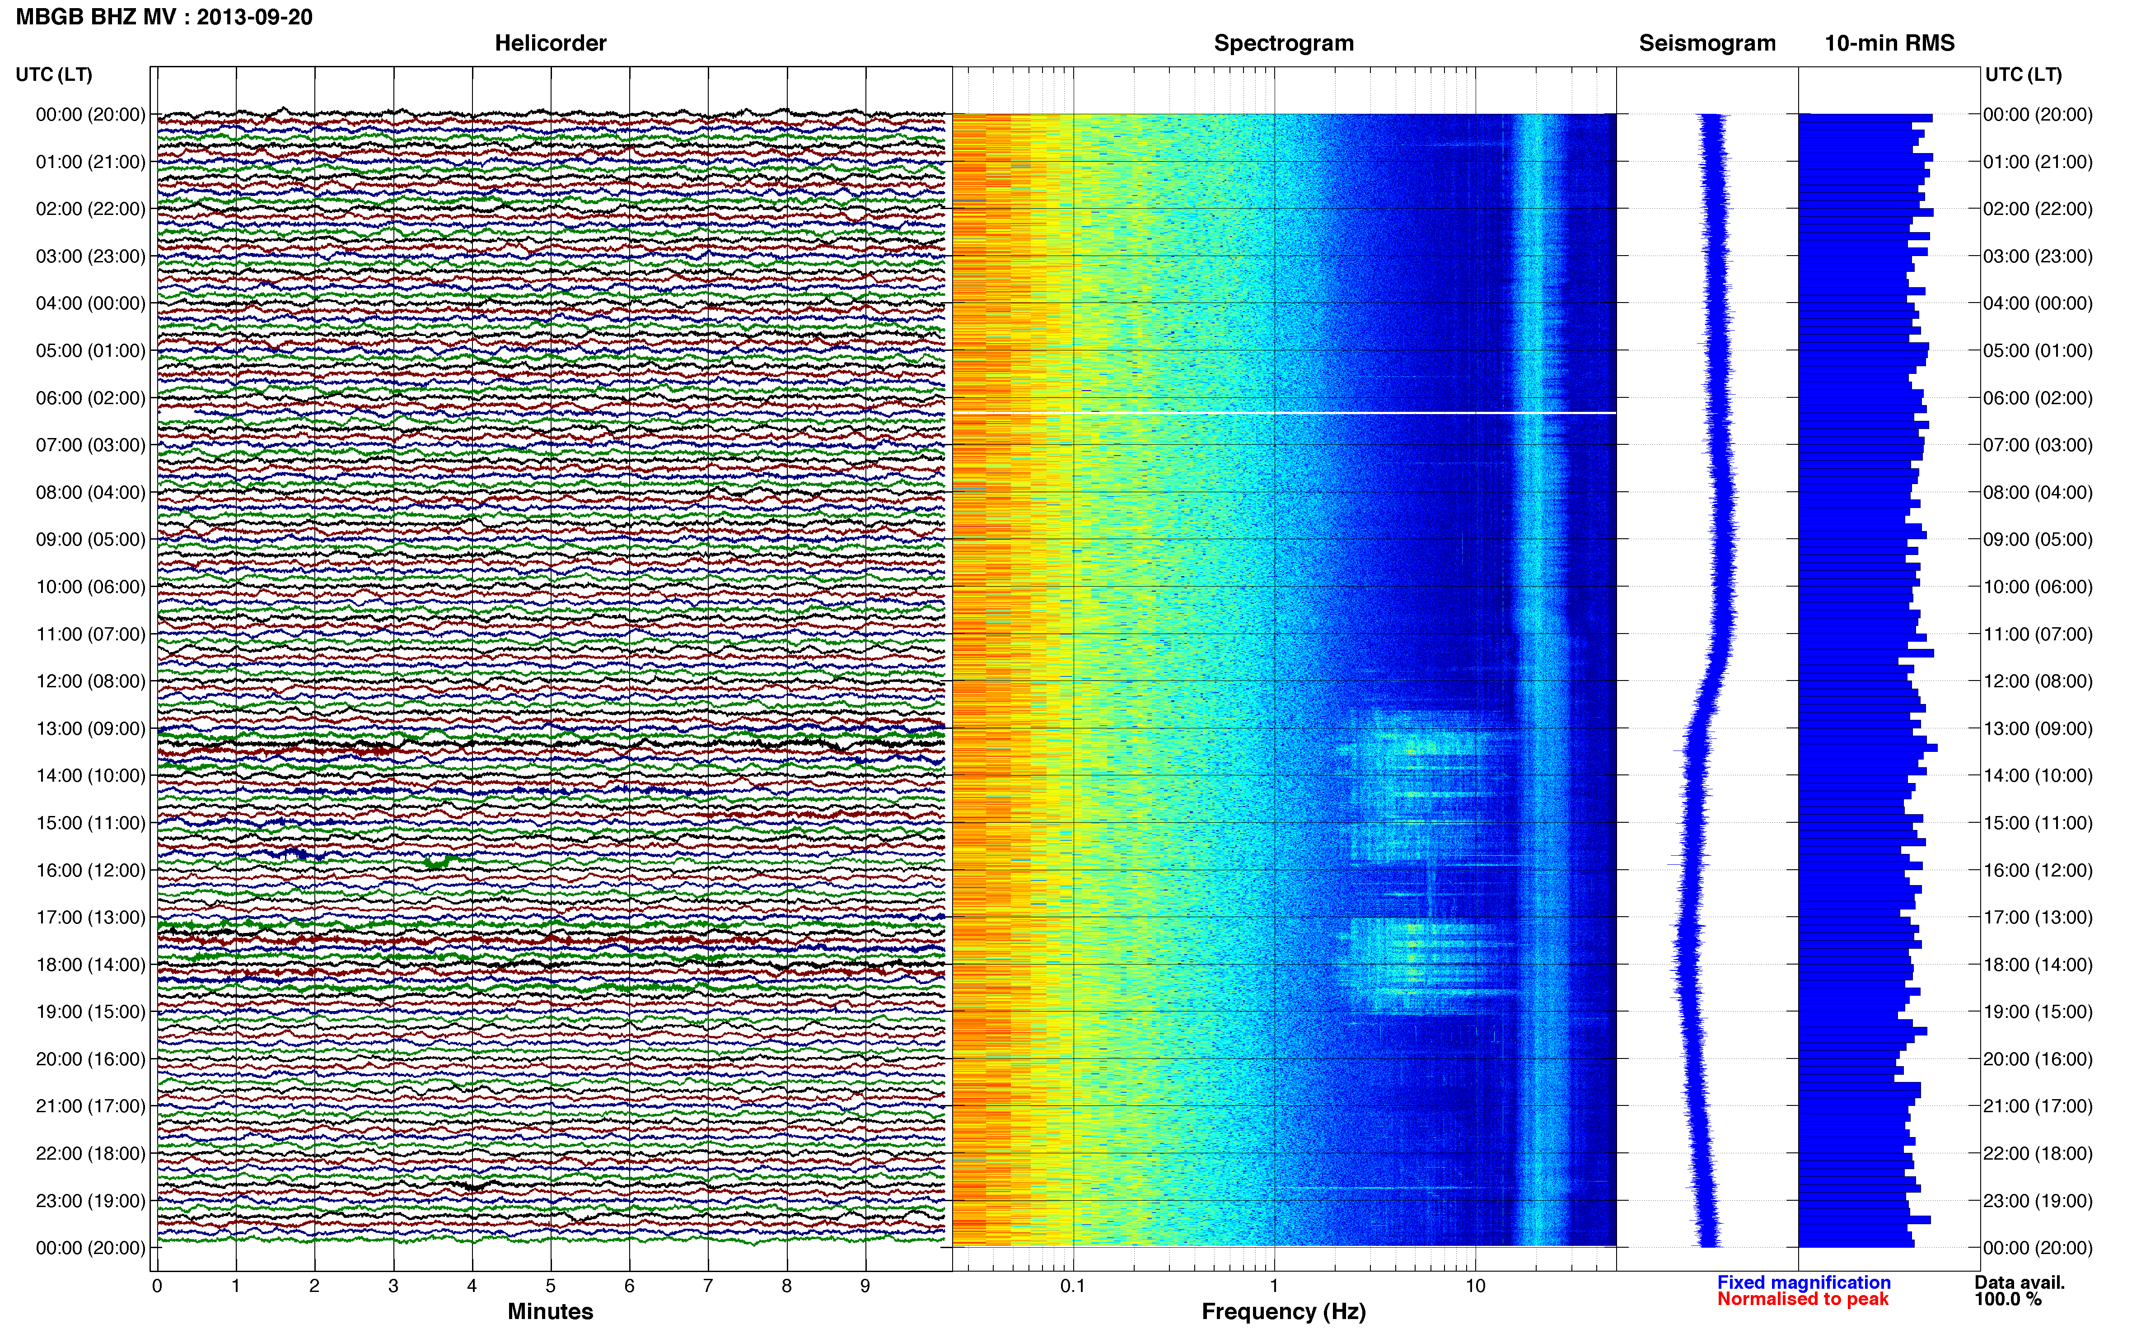Click the Minutes axis tick label '7'
Image resolution: width=2141 pixels, height=1338 pixels.
click(x=708, y=1286)
